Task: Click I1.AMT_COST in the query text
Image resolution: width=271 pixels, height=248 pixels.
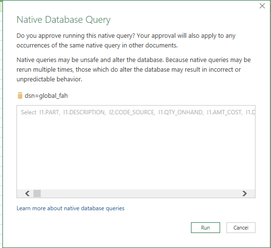Action: coord(224,112)
